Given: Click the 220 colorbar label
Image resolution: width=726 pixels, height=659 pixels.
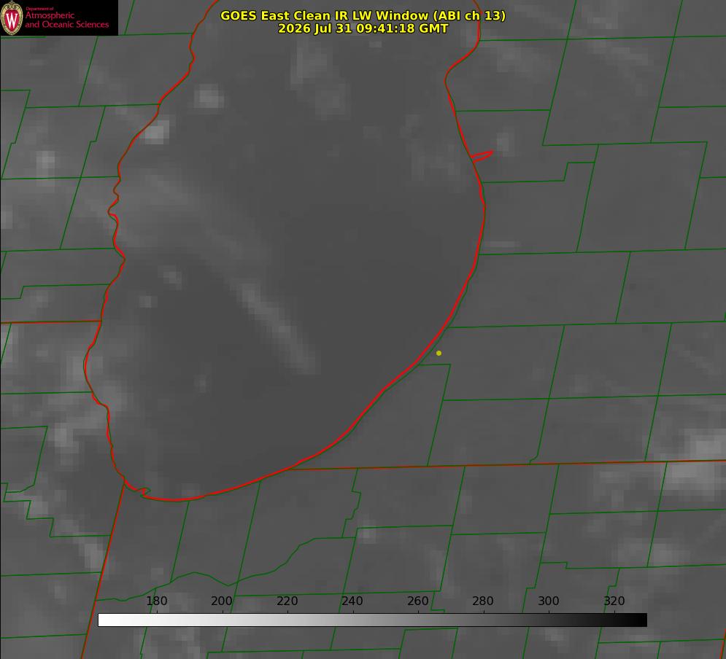Looking at the screenshot, I should pyautogui.click(x=287, y=601).
